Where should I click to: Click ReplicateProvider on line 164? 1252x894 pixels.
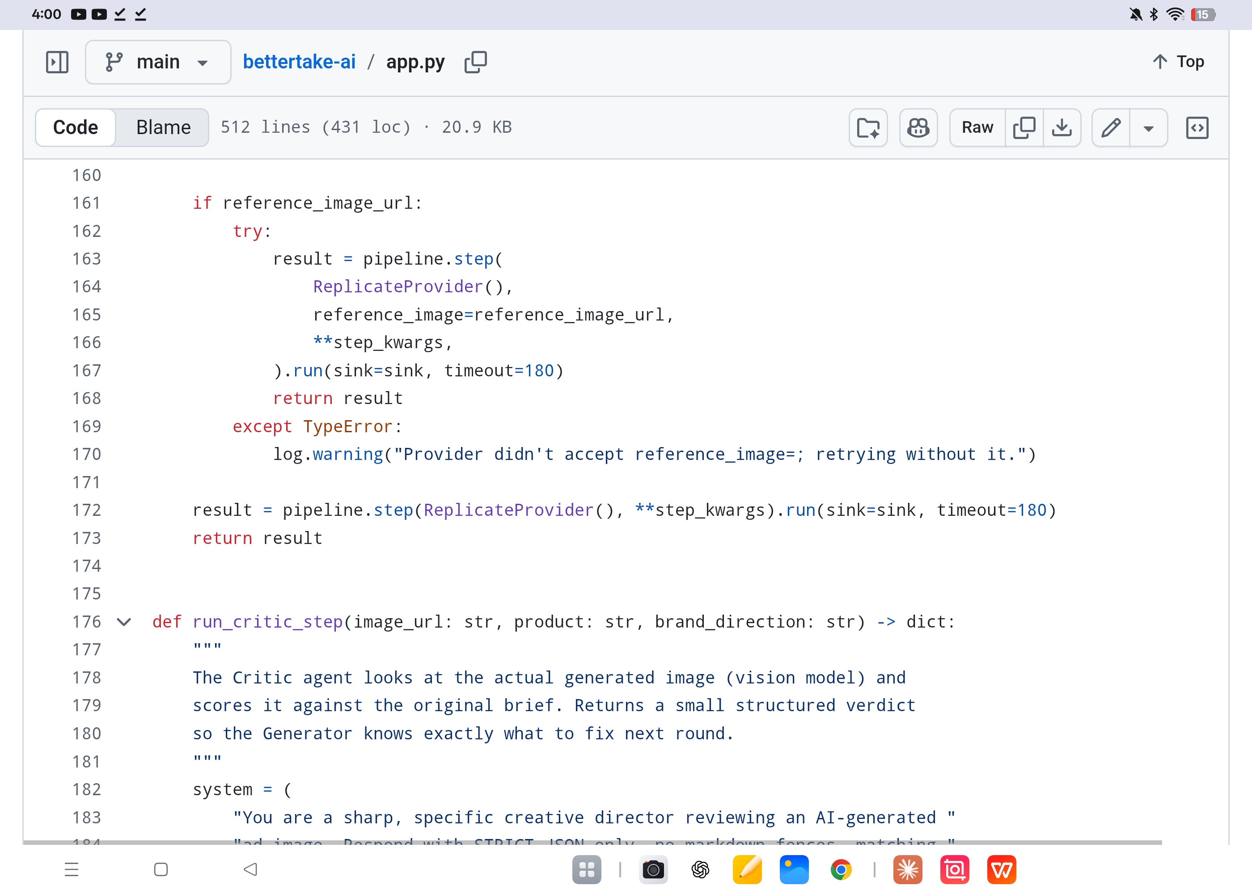click(398, 287)
